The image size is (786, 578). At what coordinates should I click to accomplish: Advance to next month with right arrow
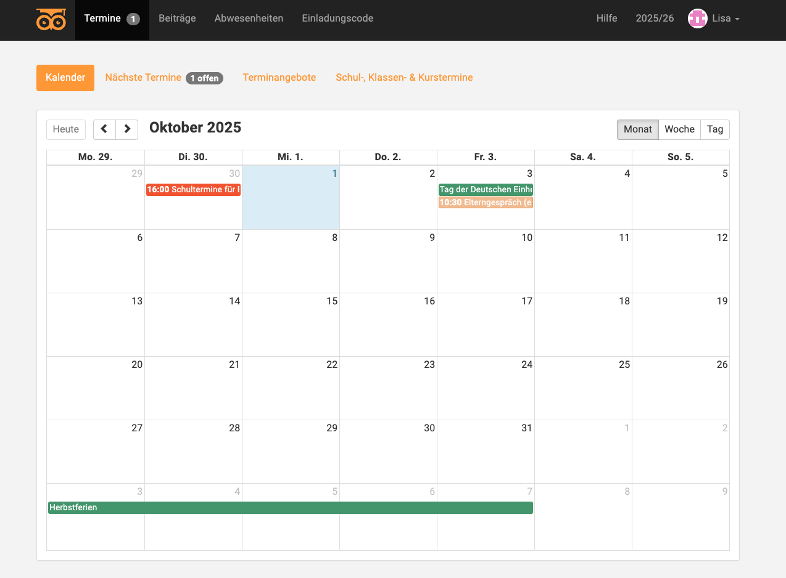click(x=127, y=129)
